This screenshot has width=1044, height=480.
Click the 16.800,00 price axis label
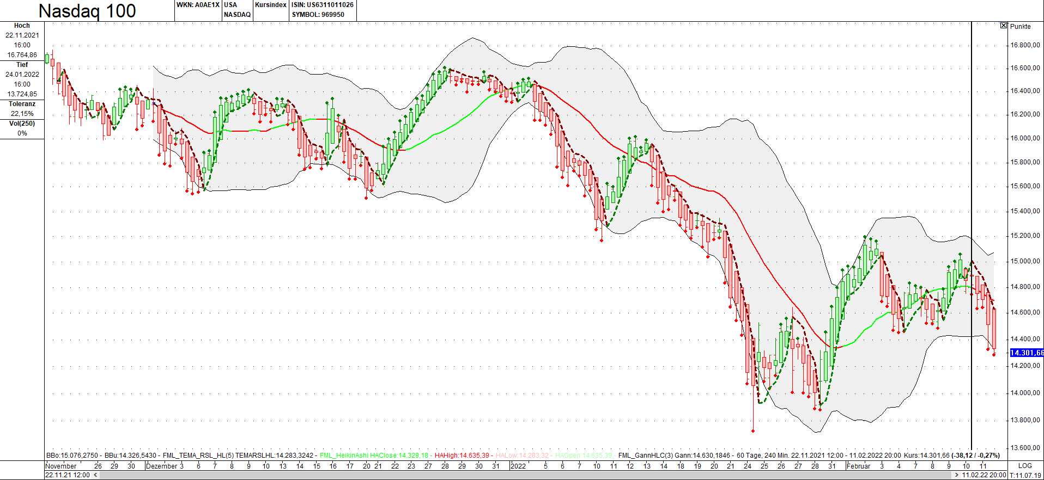[1025, 45]
